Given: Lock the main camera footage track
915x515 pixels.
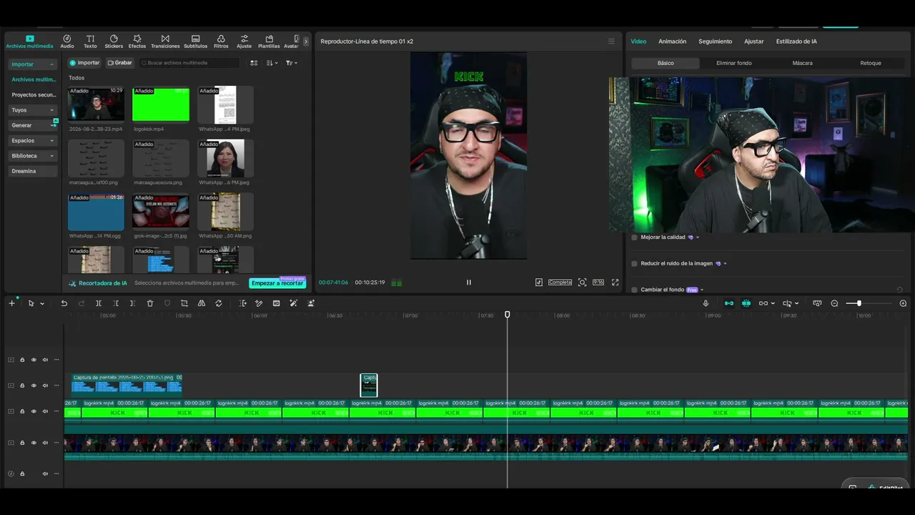Looking at the screenshot, I should click(22, 443).
